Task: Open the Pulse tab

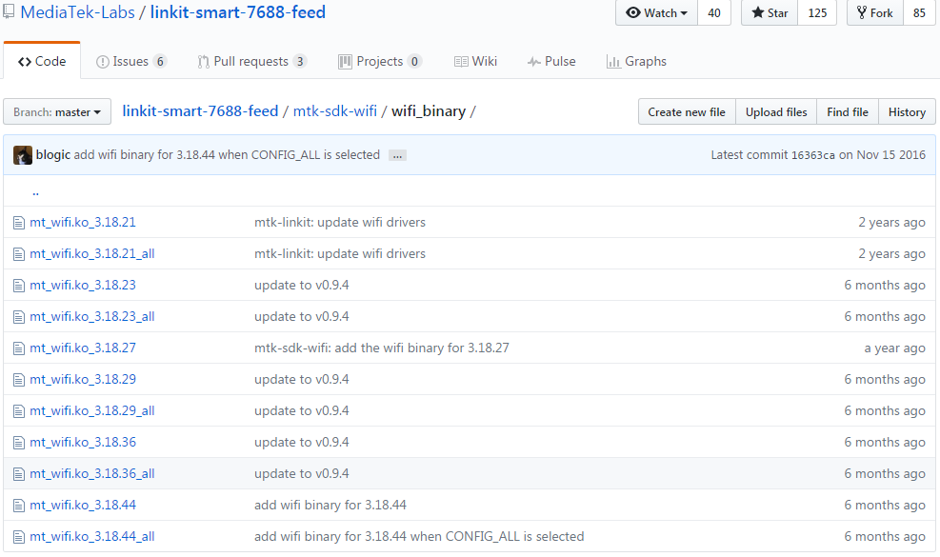Action: 551,61
